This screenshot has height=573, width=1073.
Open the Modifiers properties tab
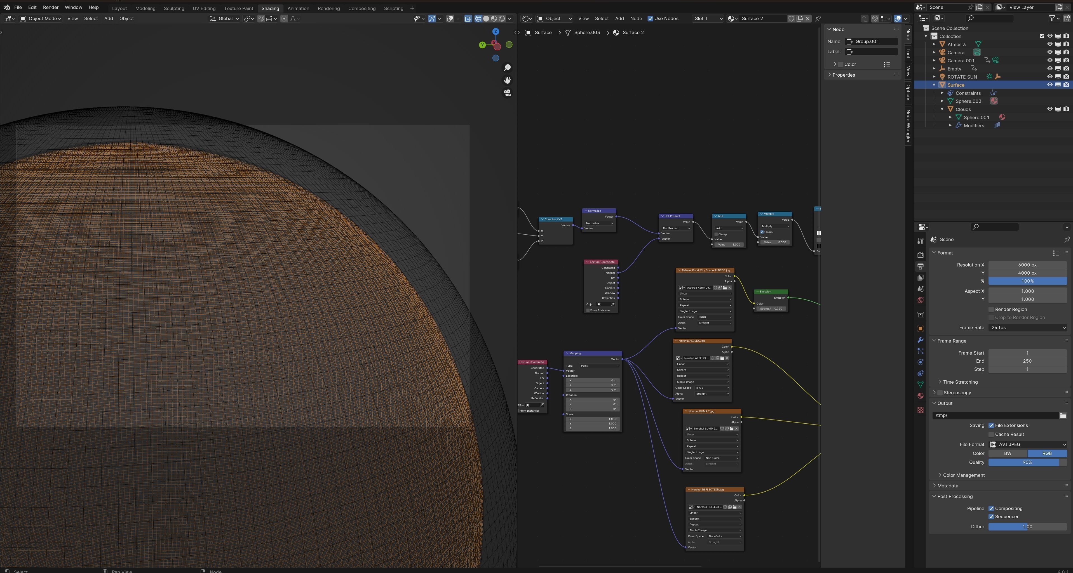click(921, 340)
